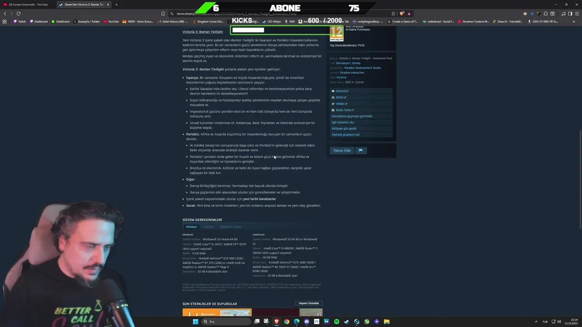Close the Steam Victoria 3 tab
The height and width of the screenshot is (327, 582).
pos(108,5)
